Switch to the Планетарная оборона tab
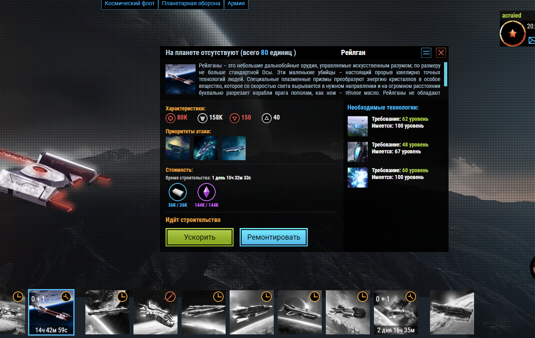Screen dimensions: 535x338 coord(191,4)
